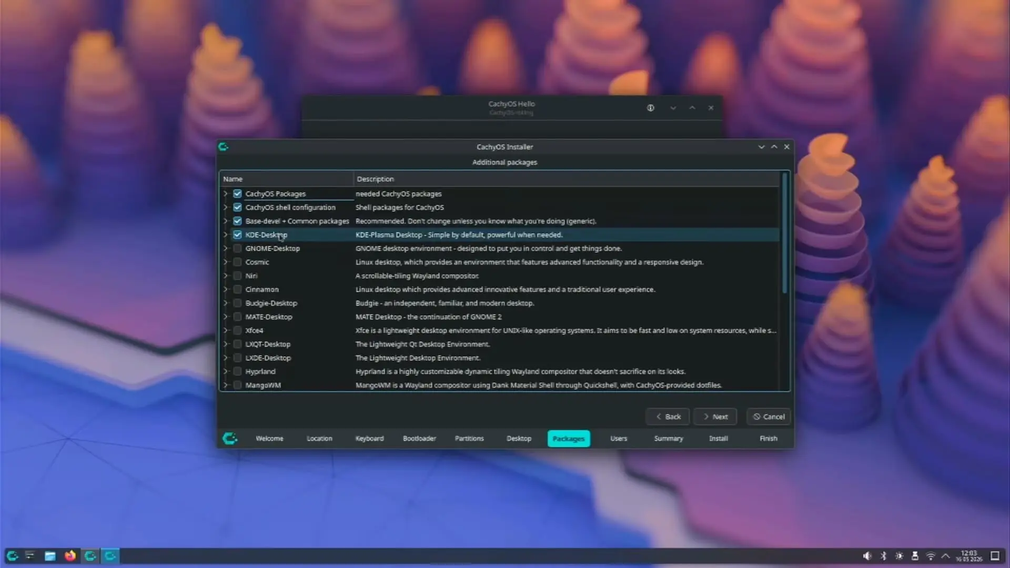Open the CachyOS application launcher in the taskbar
Viewport: 1010px width, 568px height.
click(12, 556)
